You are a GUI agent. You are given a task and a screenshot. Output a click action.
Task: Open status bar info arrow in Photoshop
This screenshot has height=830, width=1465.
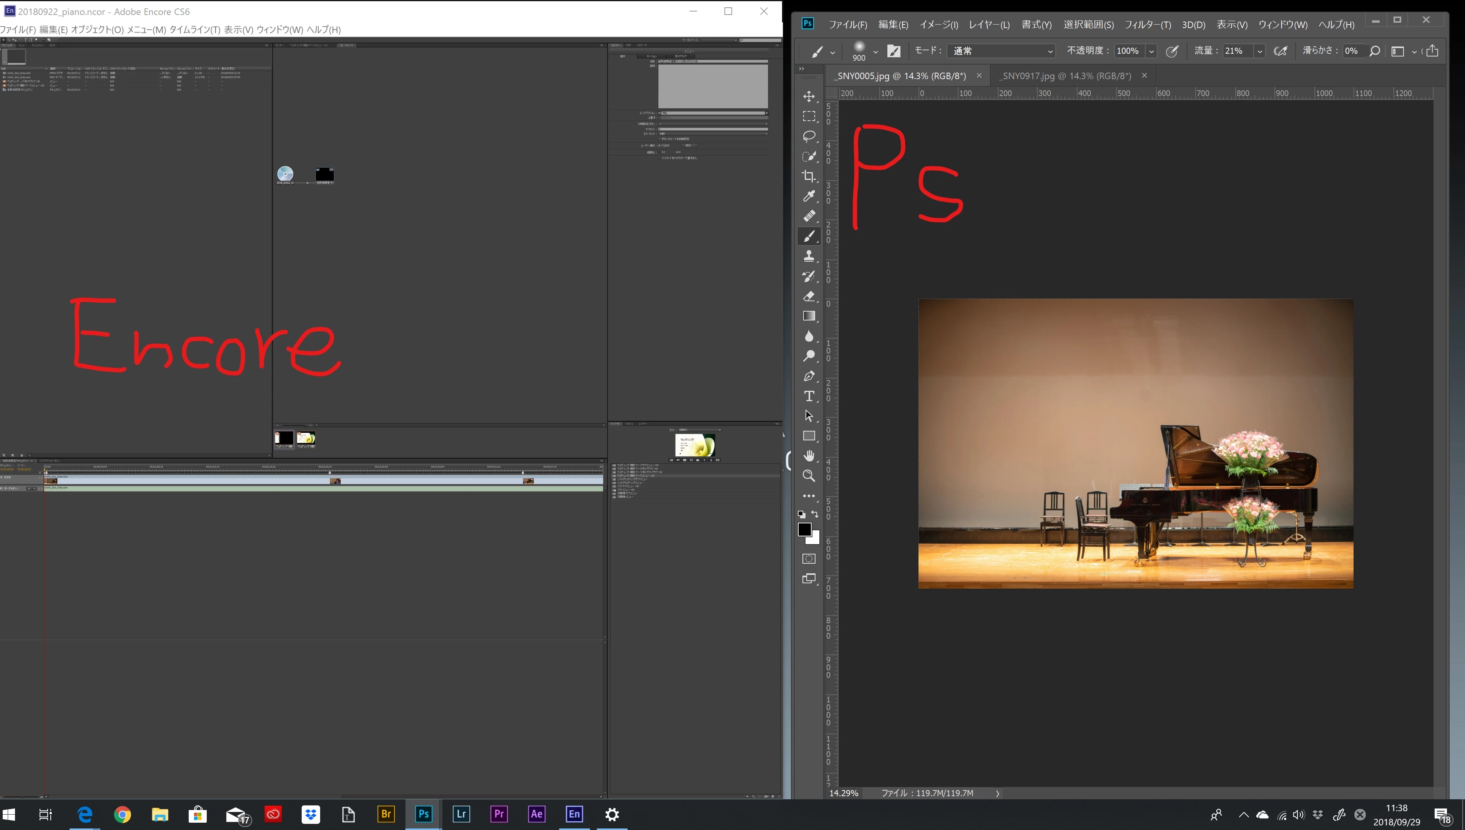coord(997,793)
